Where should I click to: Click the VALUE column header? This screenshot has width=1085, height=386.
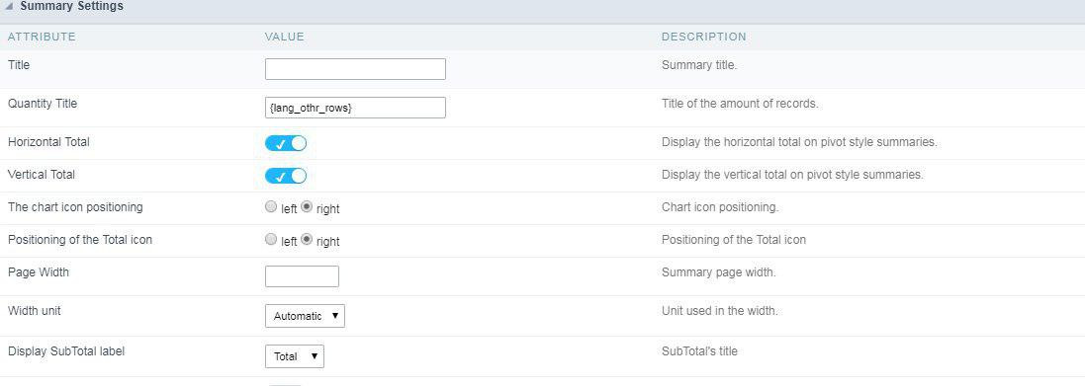click(x=285, y=37)
